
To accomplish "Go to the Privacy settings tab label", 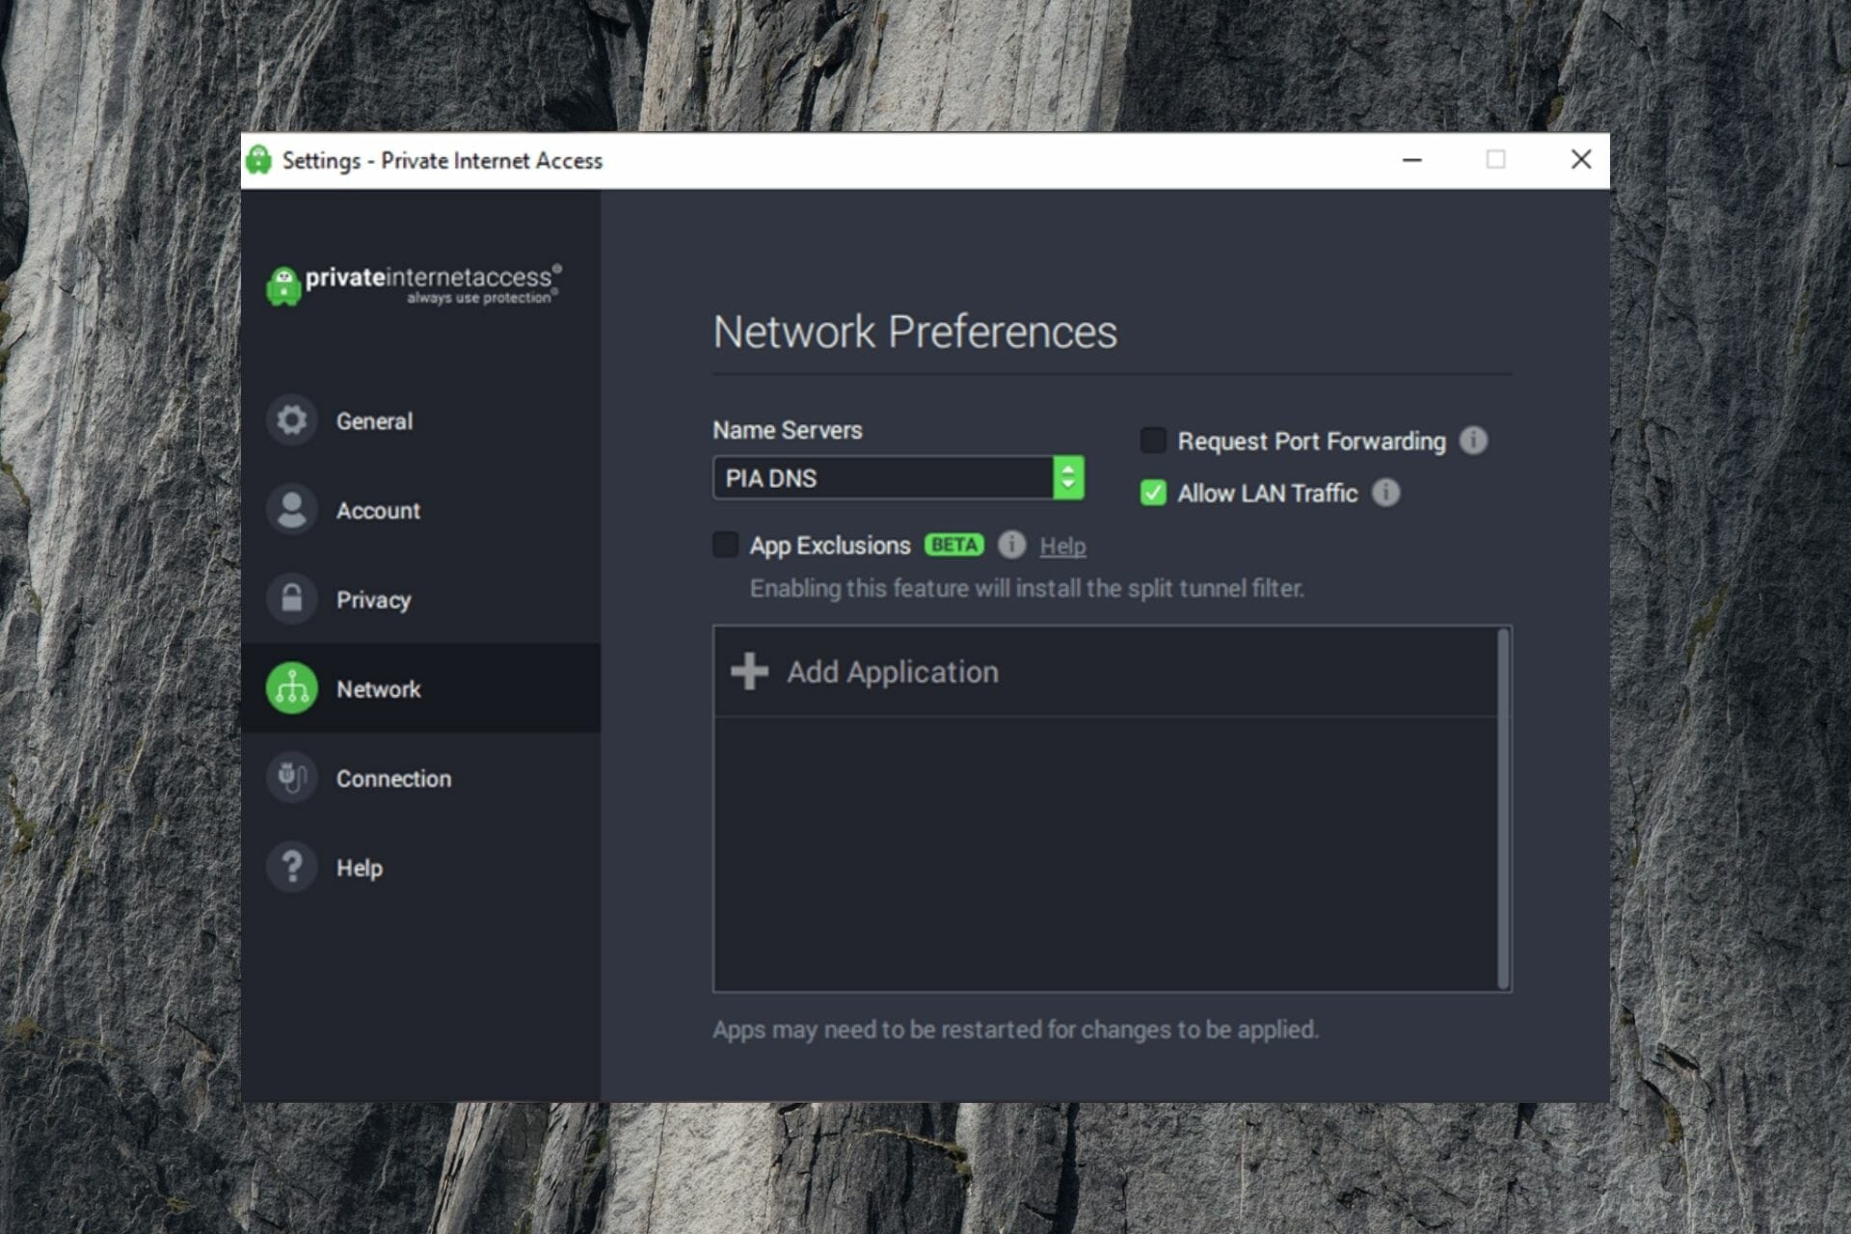I will pyautogui.click(x=373, y=600).
